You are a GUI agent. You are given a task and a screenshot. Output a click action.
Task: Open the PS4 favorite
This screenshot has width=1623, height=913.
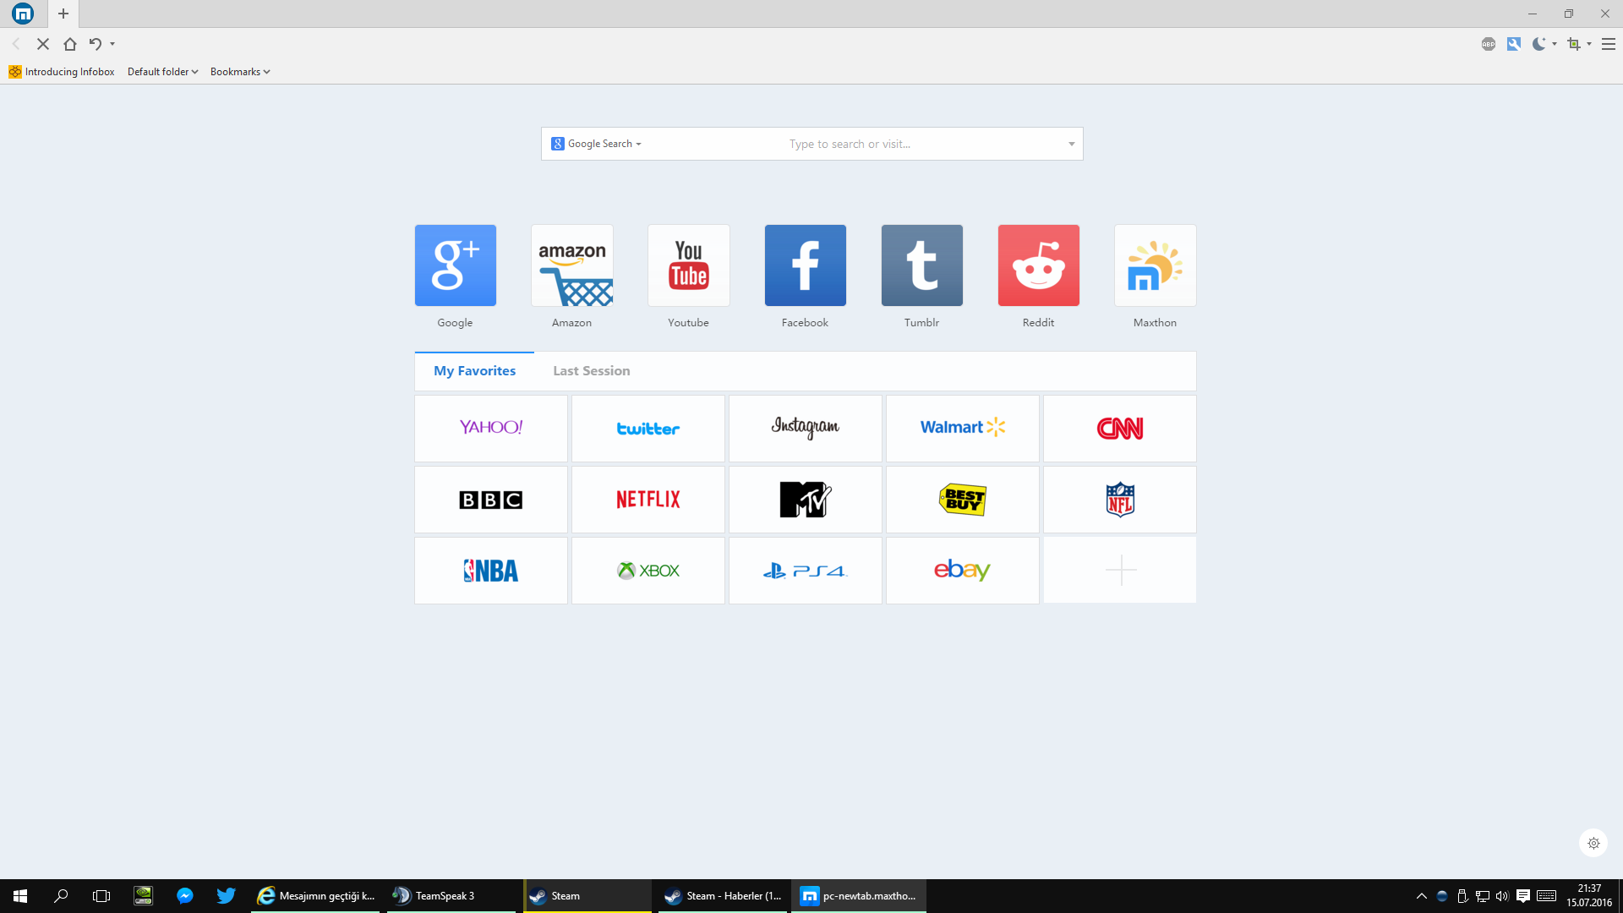click(806, 571)
